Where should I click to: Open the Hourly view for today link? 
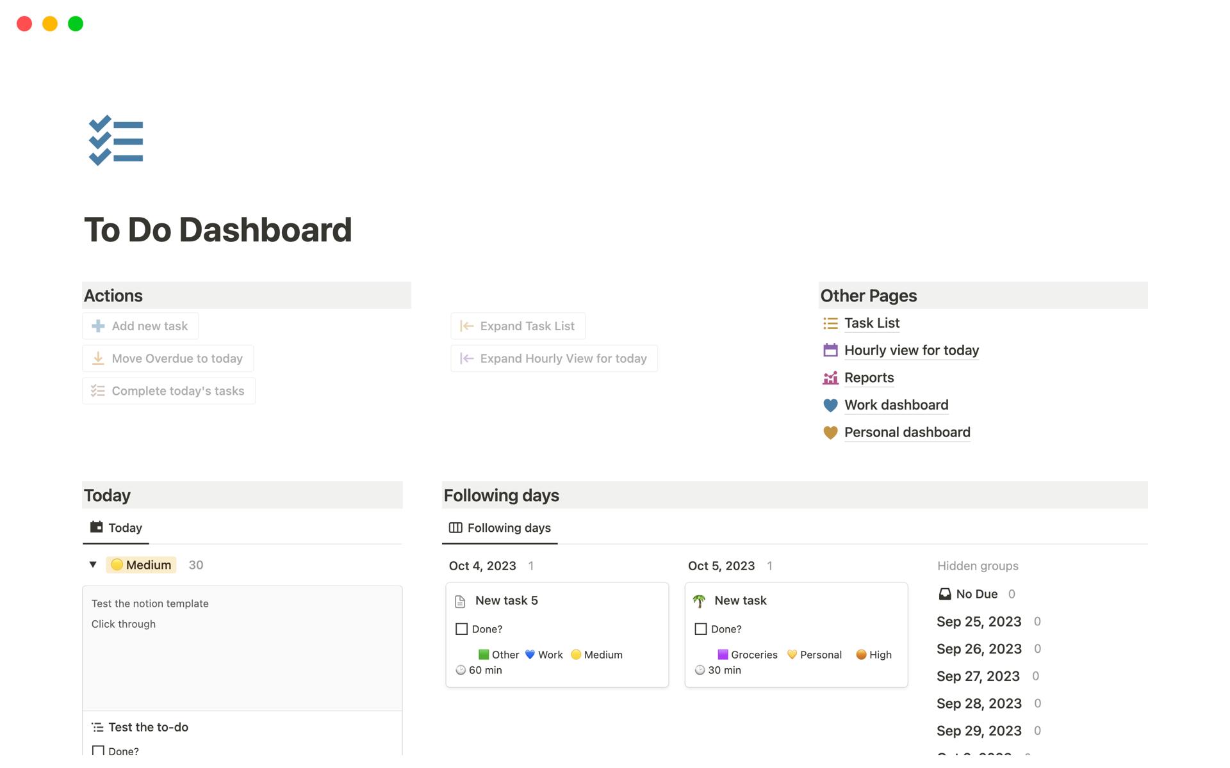911,350
